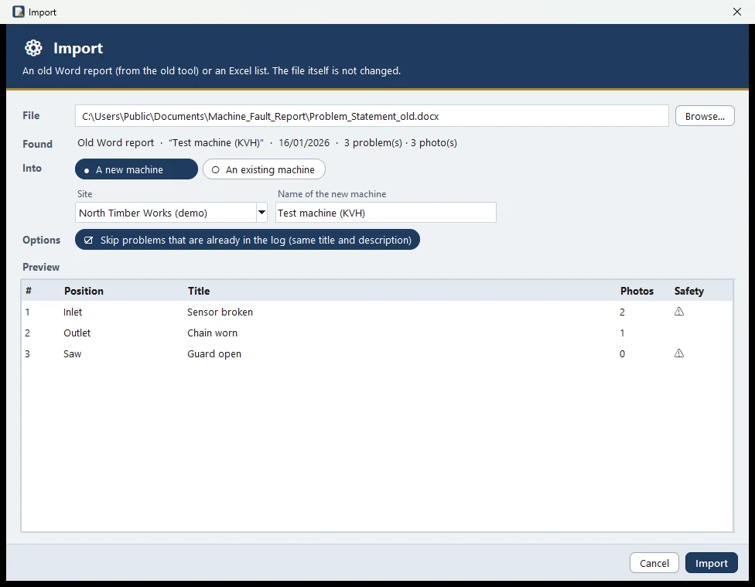
Task: Confirm with the Import button
Action: [x=711, y=563]
